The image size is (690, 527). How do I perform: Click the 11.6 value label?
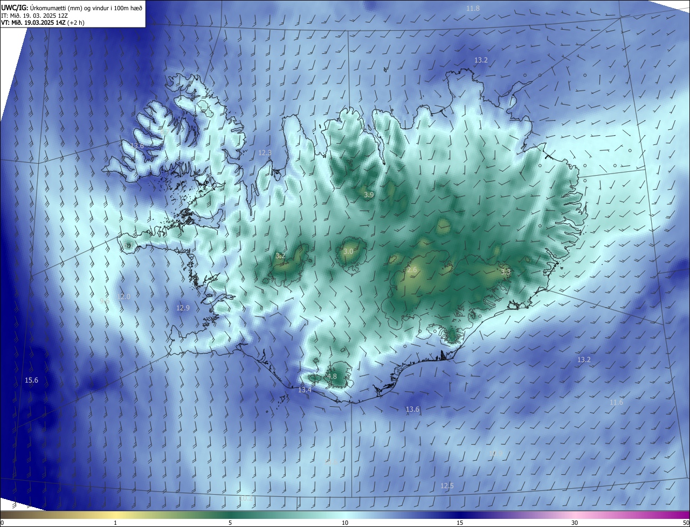(616, 403)
